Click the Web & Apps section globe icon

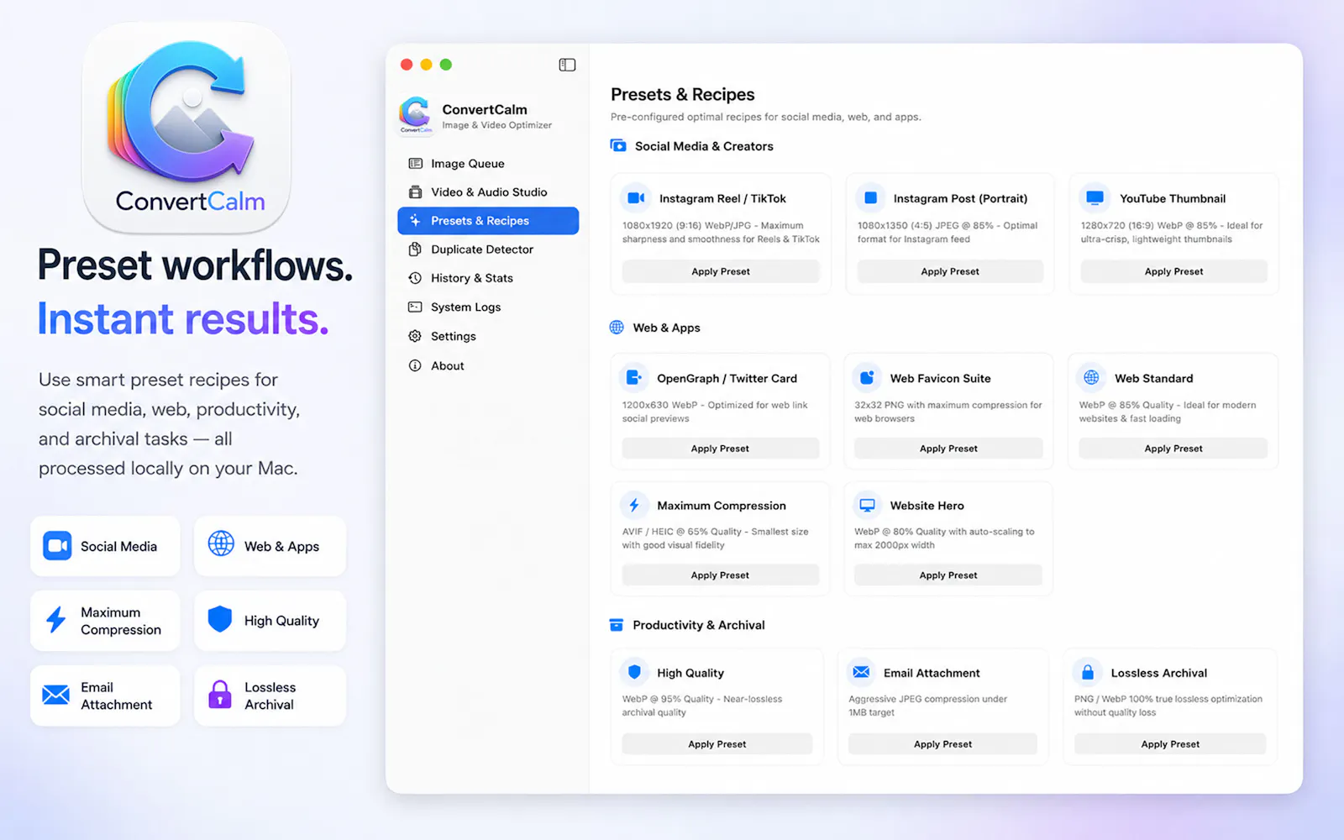point(617,328)
